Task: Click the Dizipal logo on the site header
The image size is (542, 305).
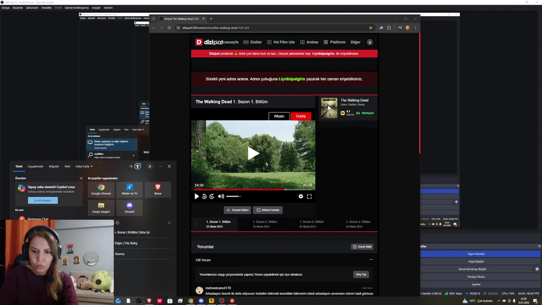Action: point(209,42)
